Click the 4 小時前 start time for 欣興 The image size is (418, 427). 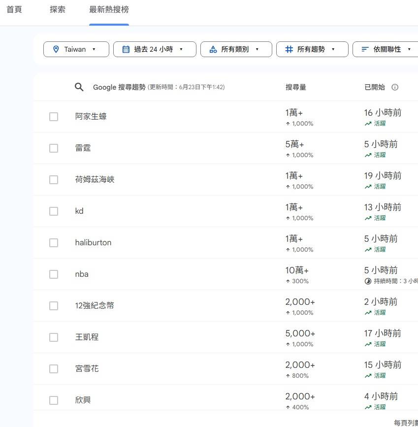pyautogui.click(x=381, y=396)
